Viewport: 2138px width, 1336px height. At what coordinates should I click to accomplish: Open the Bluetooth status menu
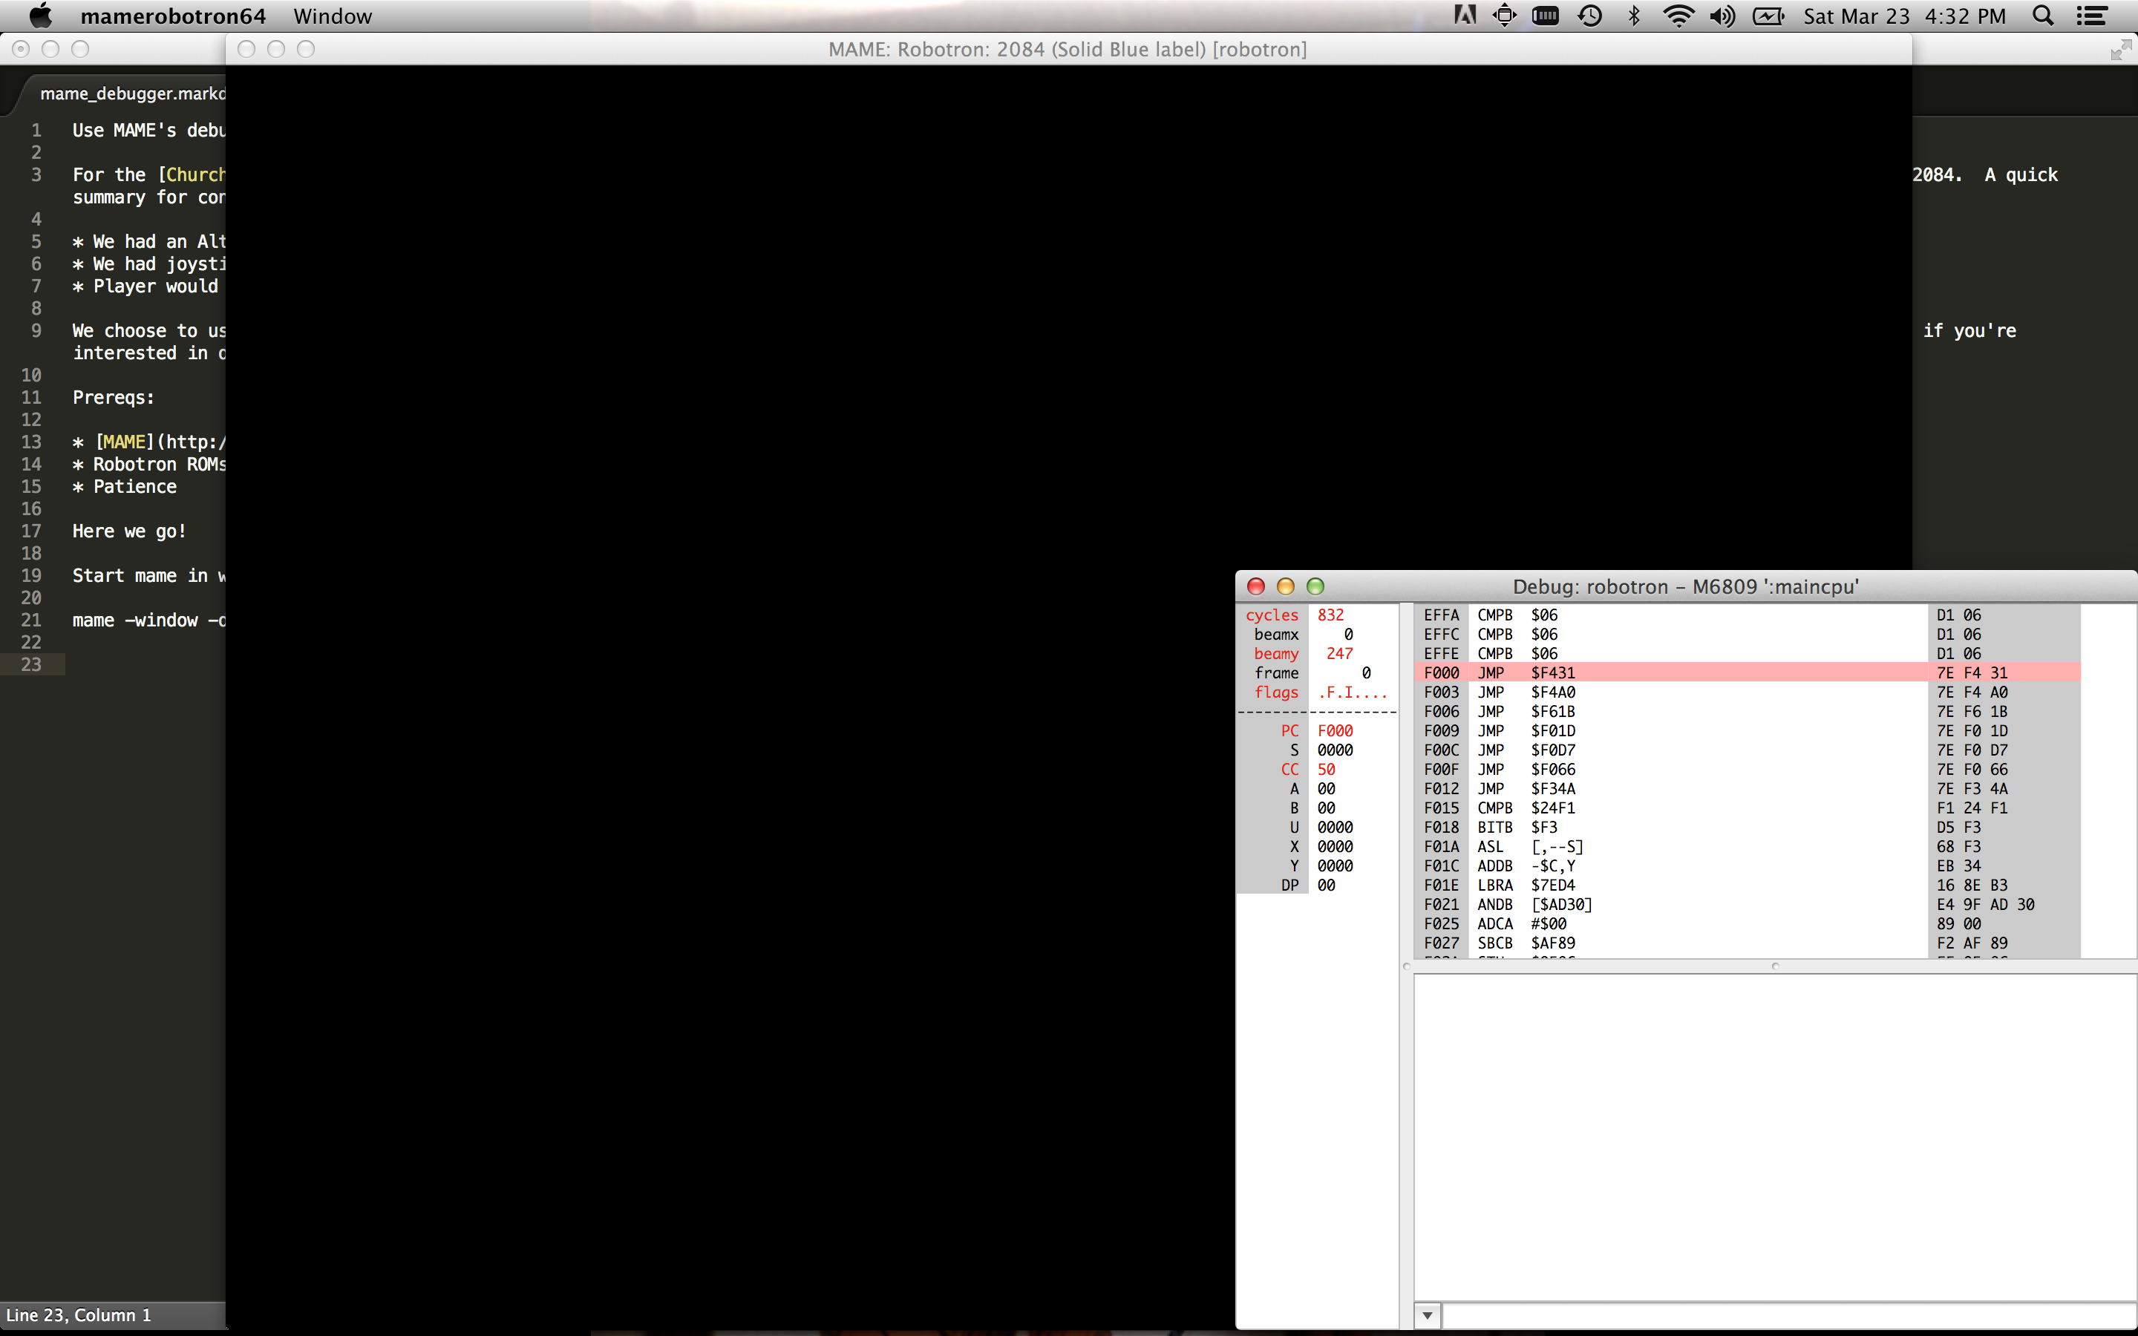tap(1633, 16)
